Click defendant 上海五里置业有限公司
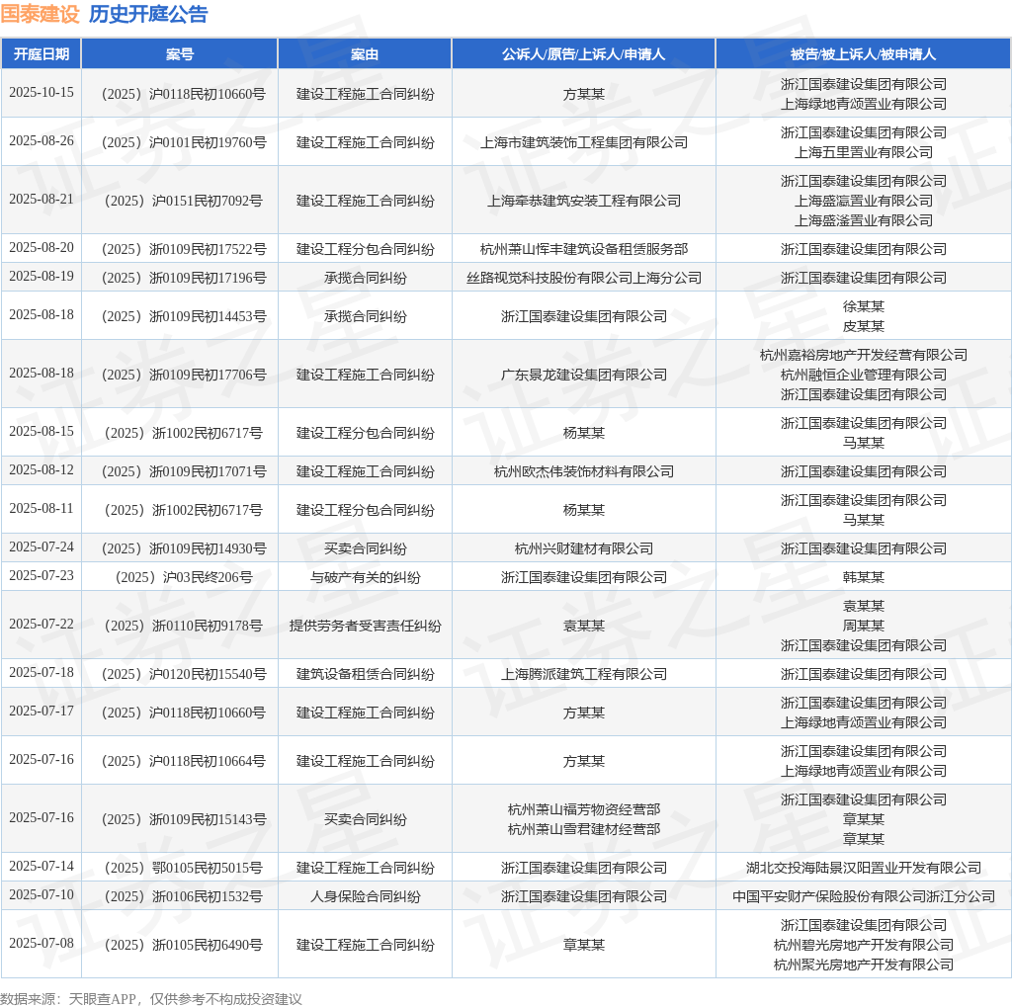The height and width of the screenshot is (1008, 1012). pyautogui.click(x=864, y=152)
